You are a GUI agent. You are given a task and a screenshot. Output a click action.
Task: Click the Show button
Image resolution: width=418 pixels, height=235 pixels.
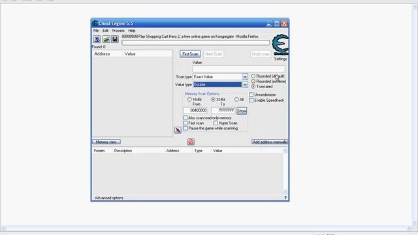pos(242,111)
